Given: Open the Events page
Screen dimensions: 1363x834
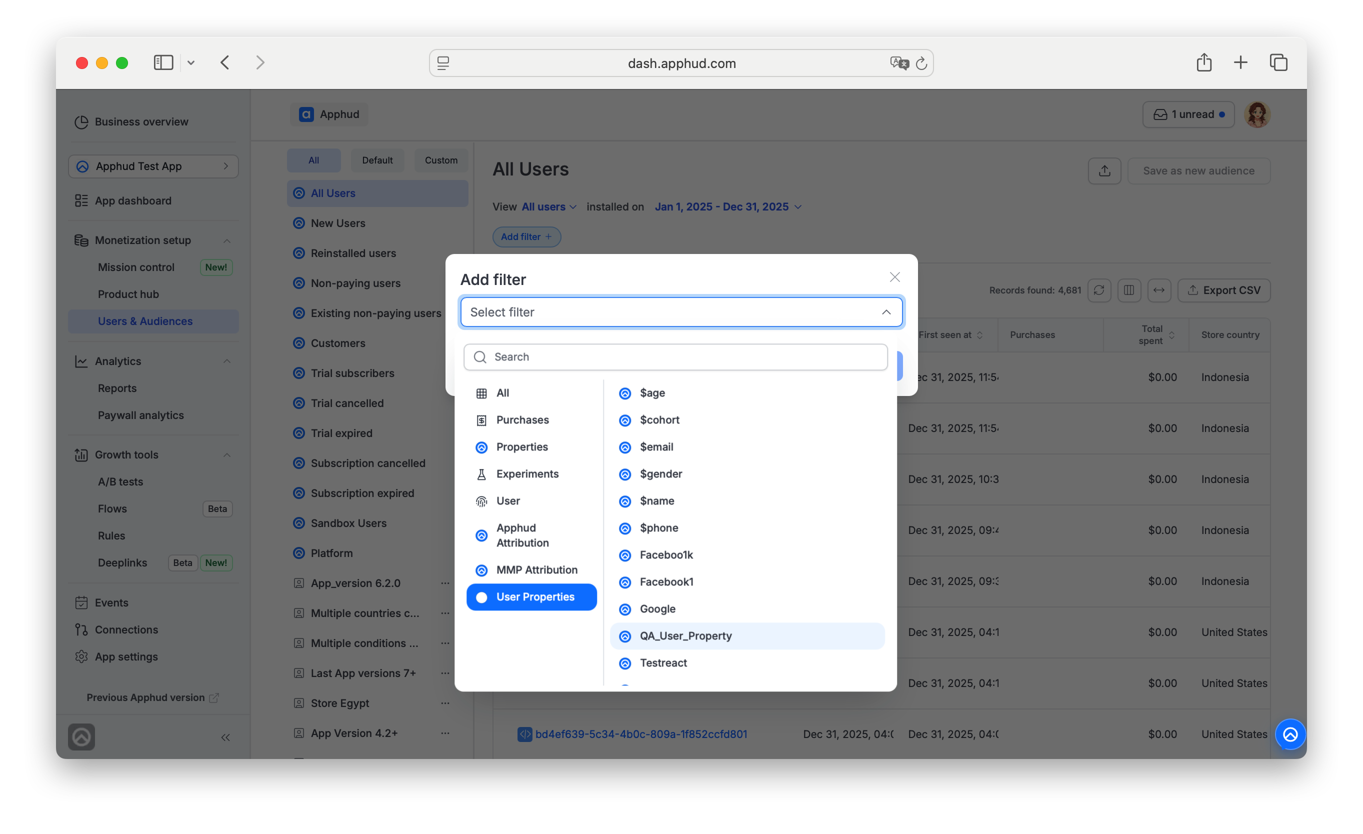Looking at the screenshot, I should click(153, 603).
